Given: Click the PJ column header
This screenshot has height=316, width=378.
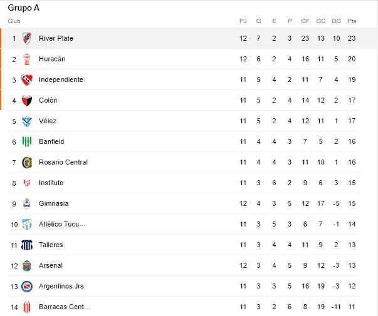Looking at the screenshot, I should pyautogui.click(x=243, y=21).
